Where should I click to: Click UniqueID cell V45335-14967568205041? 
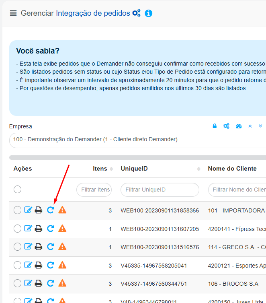154,266
